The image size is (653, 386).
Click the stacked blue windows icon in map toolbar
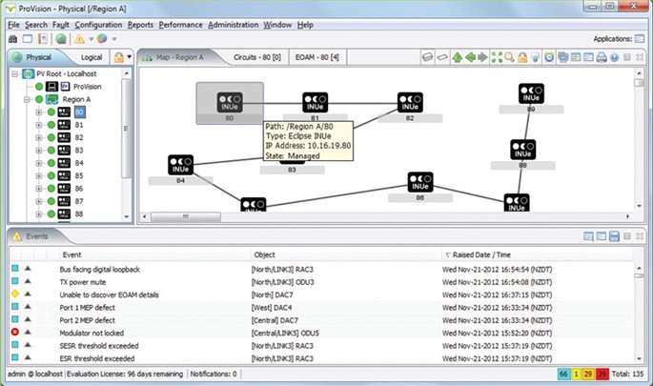563,57
